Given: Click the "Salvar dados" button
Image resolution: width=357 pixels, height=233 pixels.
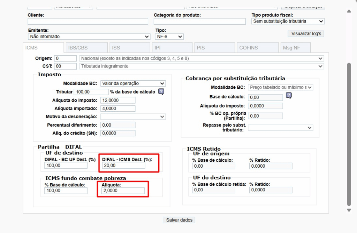Looking at the screenshot, I should (x=178, y=220).
